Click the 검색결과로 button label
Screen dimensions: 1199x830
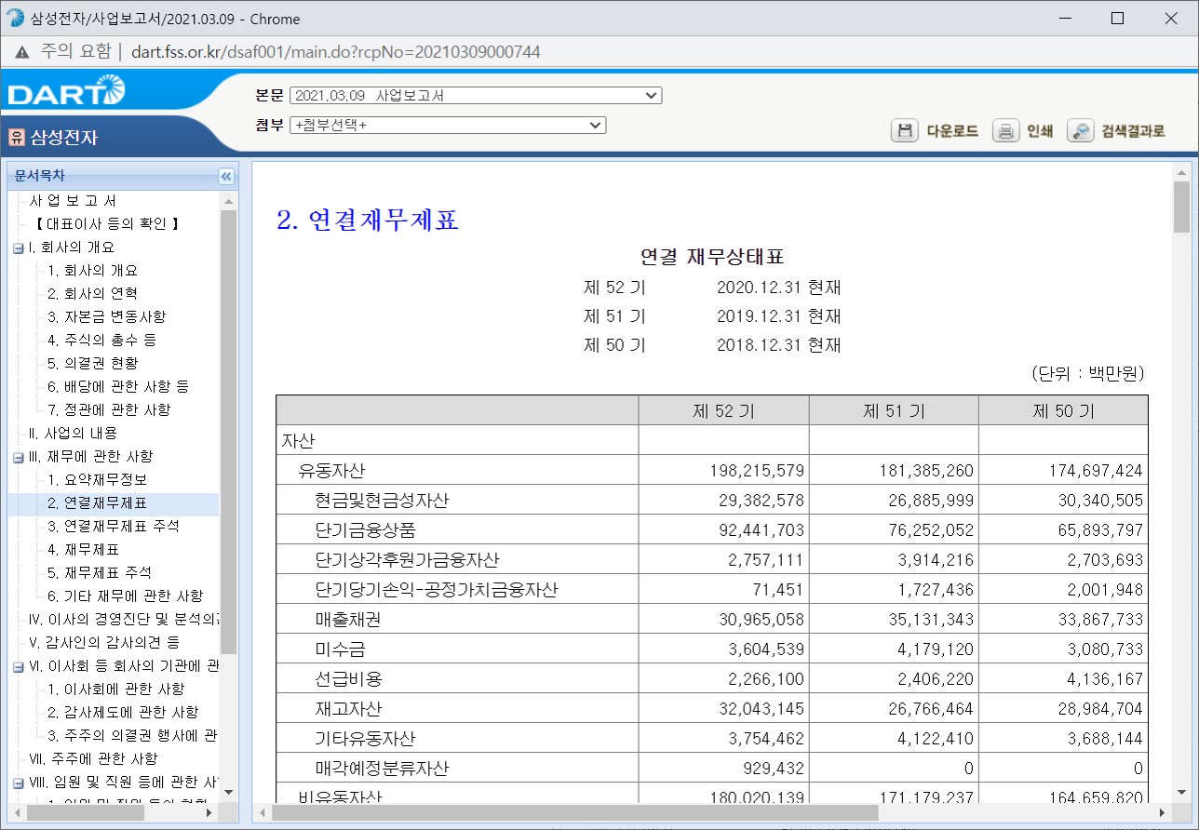point(1133,131)
